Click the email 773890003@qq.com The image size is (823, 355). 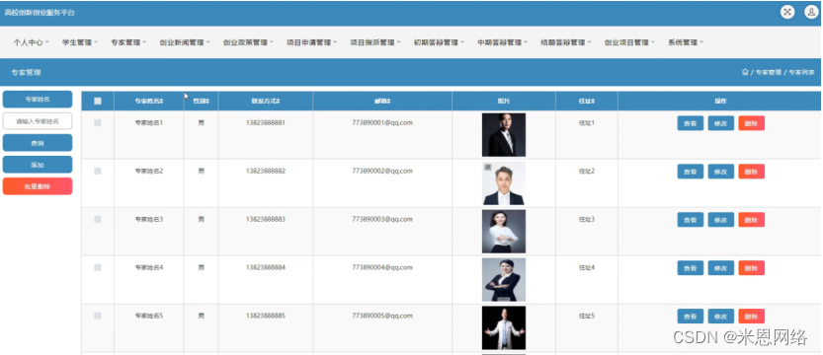pos(382,219)
